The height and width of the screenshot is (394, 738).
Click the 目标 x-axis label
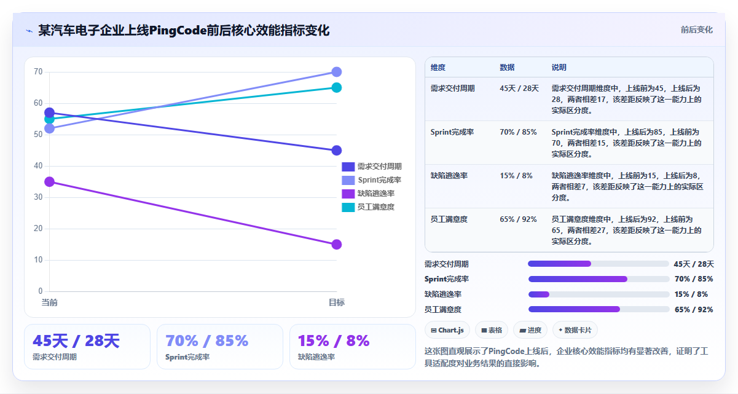(337, 302)
